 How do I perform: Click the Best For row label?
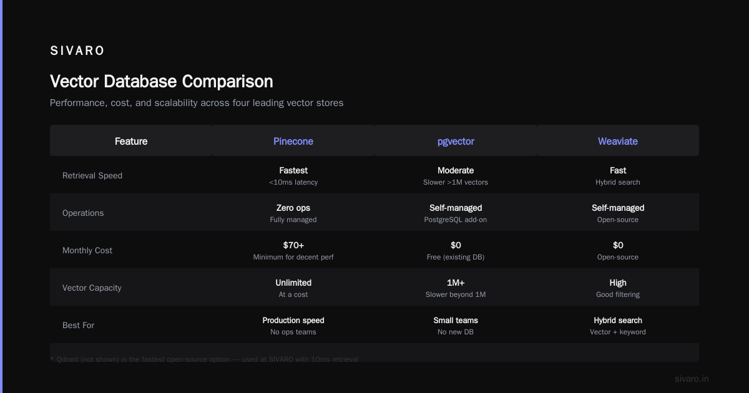tap(78, 325)
